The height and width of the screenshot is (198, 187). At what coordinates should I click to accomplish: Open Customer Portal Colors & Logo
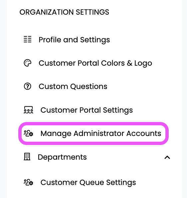[95, 63]
